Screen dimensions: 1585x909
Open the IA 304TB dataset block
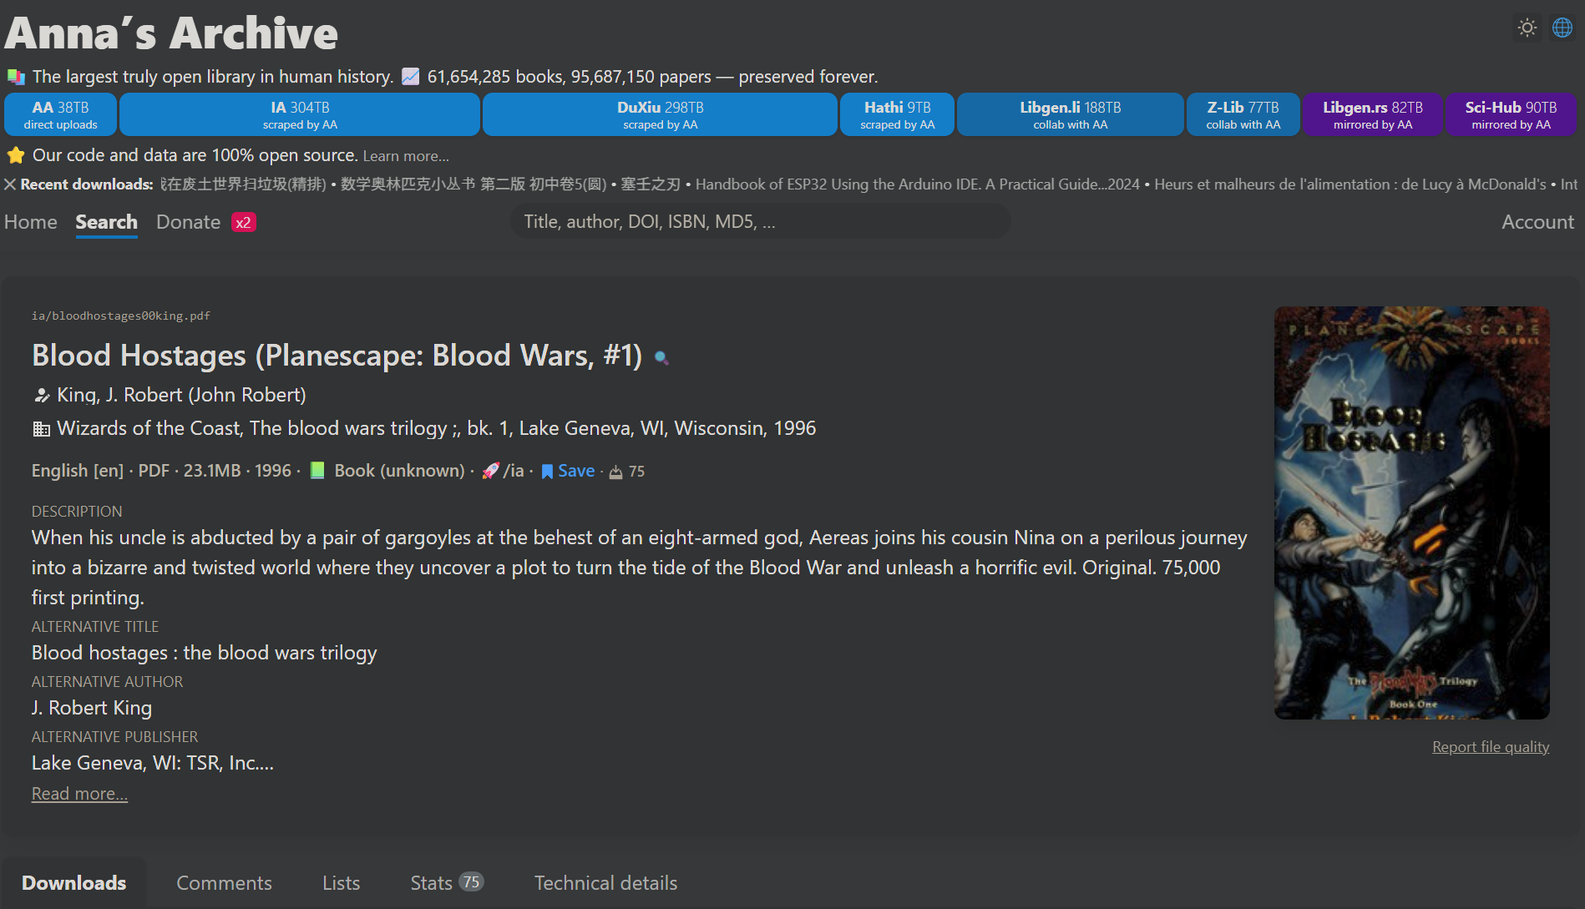[300, 114]
